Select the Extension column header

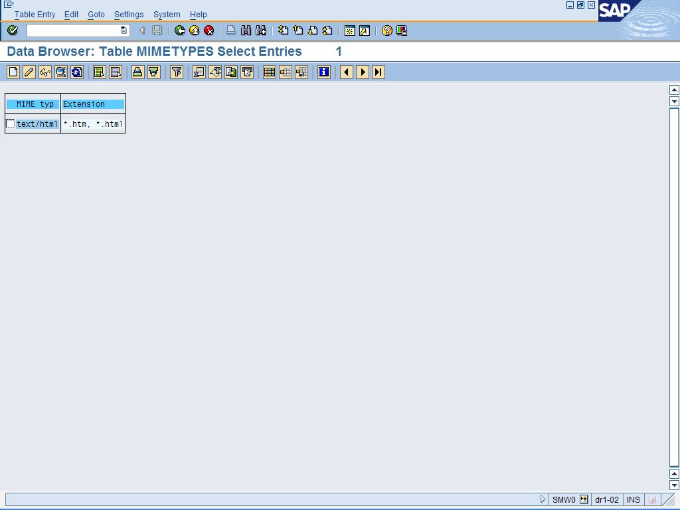click(93, 104)
